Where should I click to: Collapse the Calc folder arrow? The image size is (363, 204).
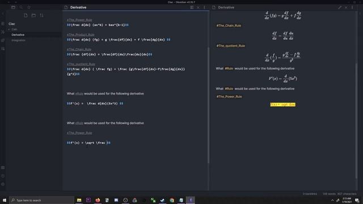(9, 29)
